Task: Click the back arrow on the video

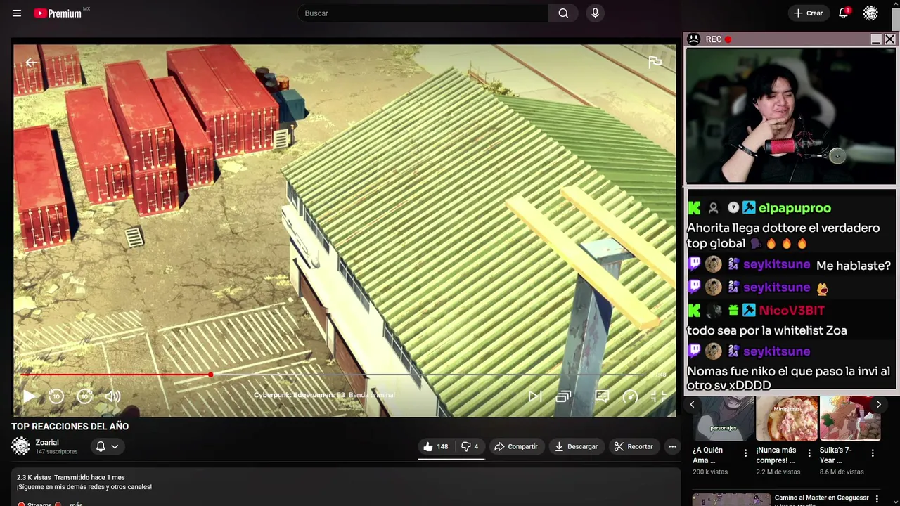Action: point(32,63)
